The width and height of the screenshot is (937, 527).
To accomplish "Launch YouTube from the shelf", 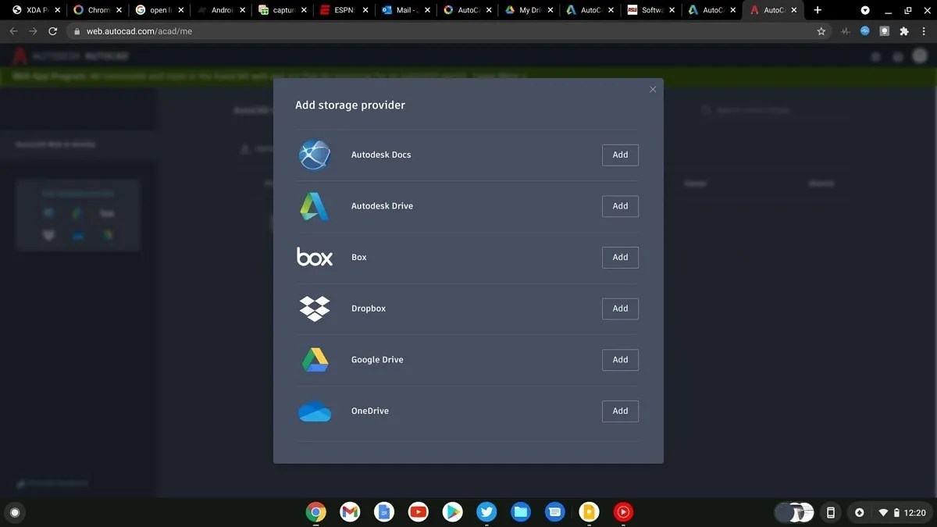I will 418,512.
